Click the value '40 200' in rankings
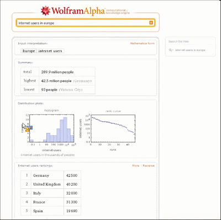The width and height of the screenshot is (221, 220). pyautogui.click(x=72, y=185)
